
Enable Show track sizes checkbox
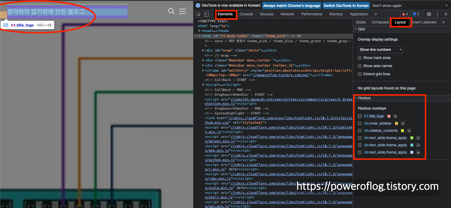tap(360, 58)
